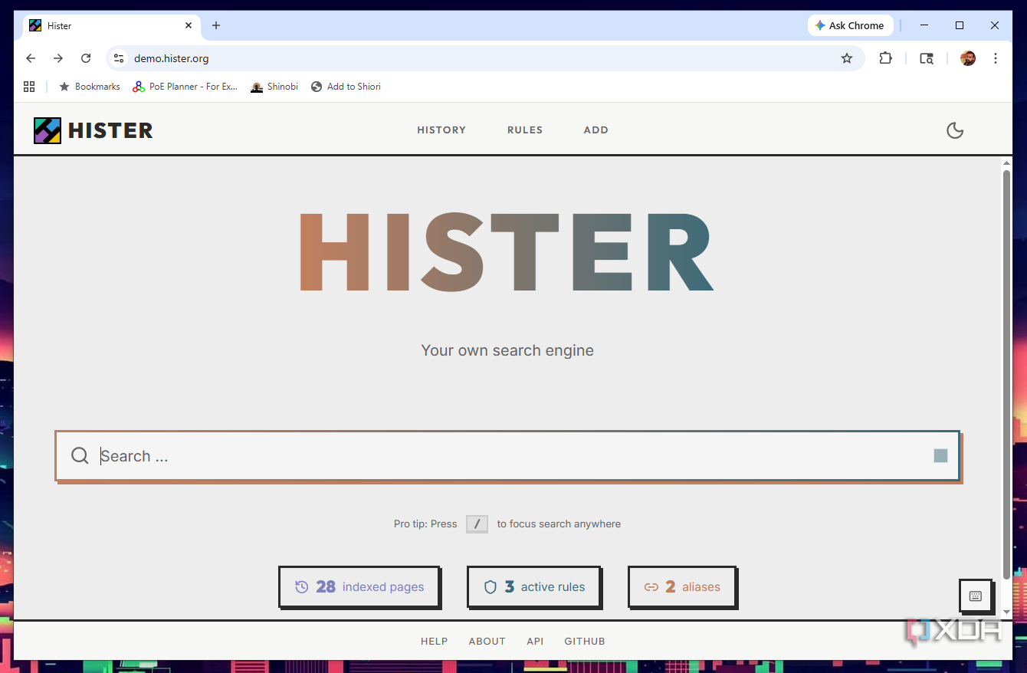Click the magnifying glass search icon
This screenshot has height=673, width=1027.
pyautogui.click(x=80, y=456)
